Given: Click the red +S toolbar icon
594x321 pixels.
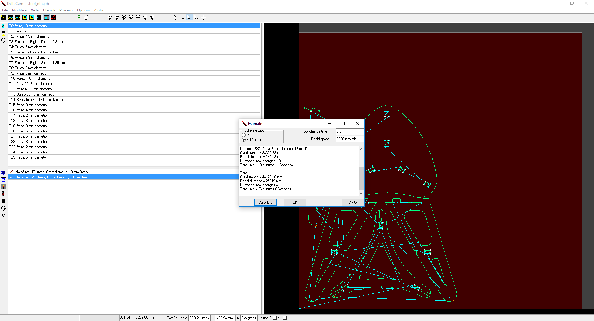Looking at the screenshot, I should coord(53,17).
